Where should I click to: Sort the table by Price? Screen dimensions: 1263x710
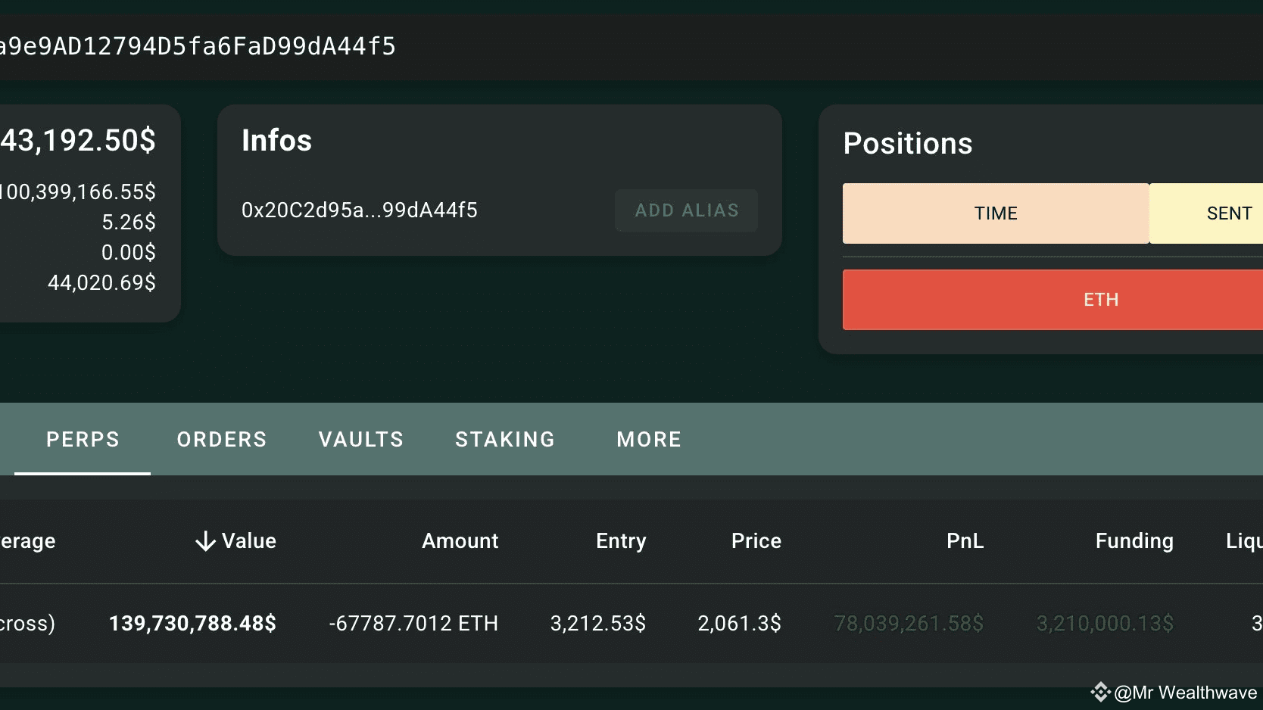(755, 540)
